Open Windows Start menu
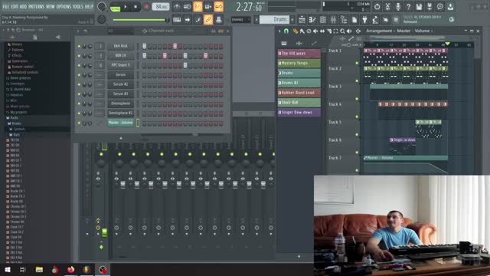The image size is (490, 276). tap(8, 269)
